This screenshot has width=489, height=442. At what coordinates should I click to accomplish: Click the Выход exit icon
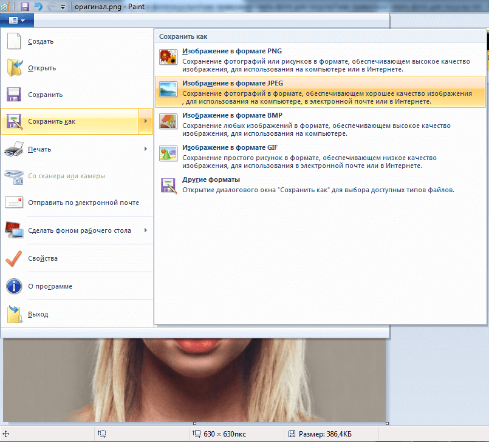coord(15,313)
